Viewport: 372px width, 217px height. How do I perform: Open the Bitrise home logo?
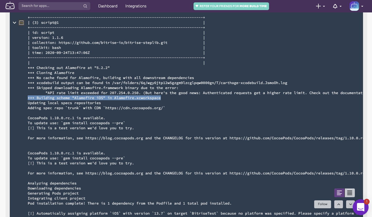coord(10,6)
